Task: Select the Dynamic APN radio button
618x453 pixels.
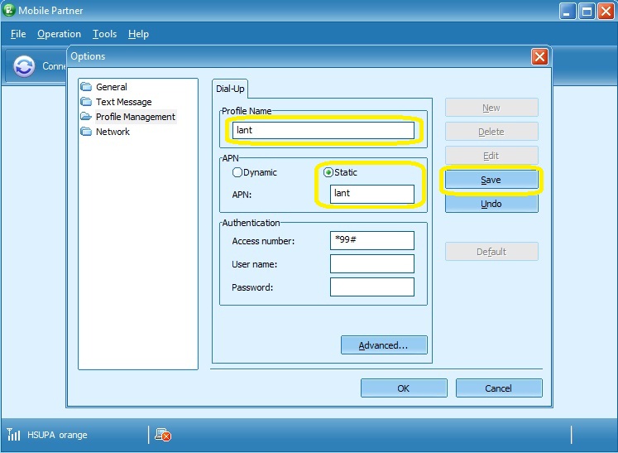Action: coord(237,173)
